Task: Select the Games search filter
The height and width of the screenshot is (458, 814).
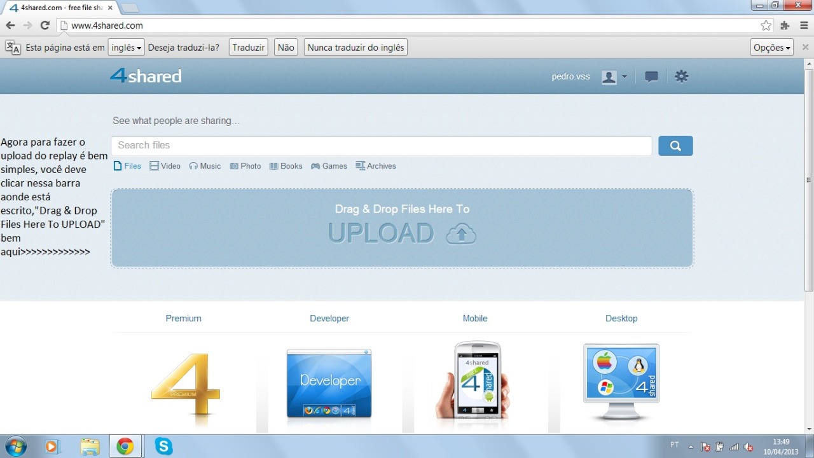Action: (x=329, y=166)
